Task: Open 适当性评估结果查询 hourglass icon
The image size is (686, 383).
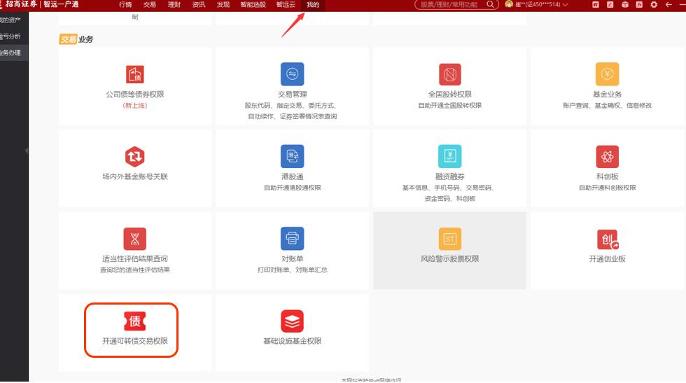Action: [x=134, y=239]
